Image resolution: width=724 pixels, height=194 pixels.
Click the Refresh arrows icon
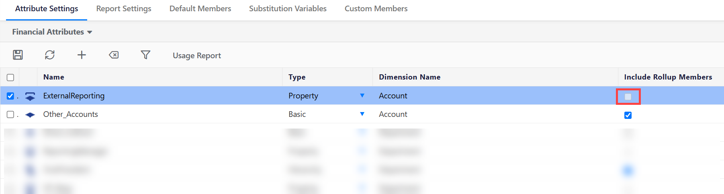tap(50, 55)
